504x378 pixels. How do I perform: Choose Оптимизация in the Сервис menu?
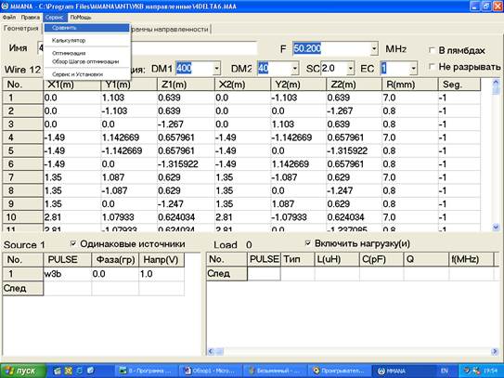[86, 53]
